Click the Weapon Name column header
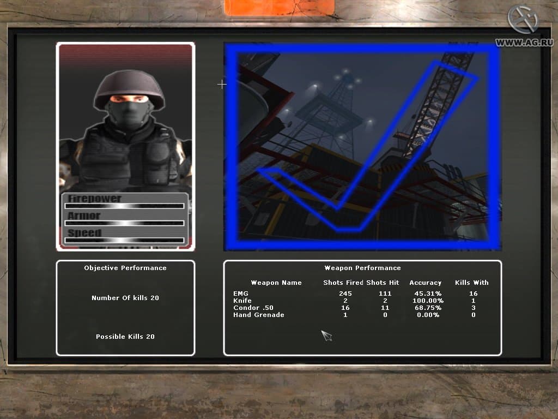This screenshot has height=419, width=558. [276, 283]
